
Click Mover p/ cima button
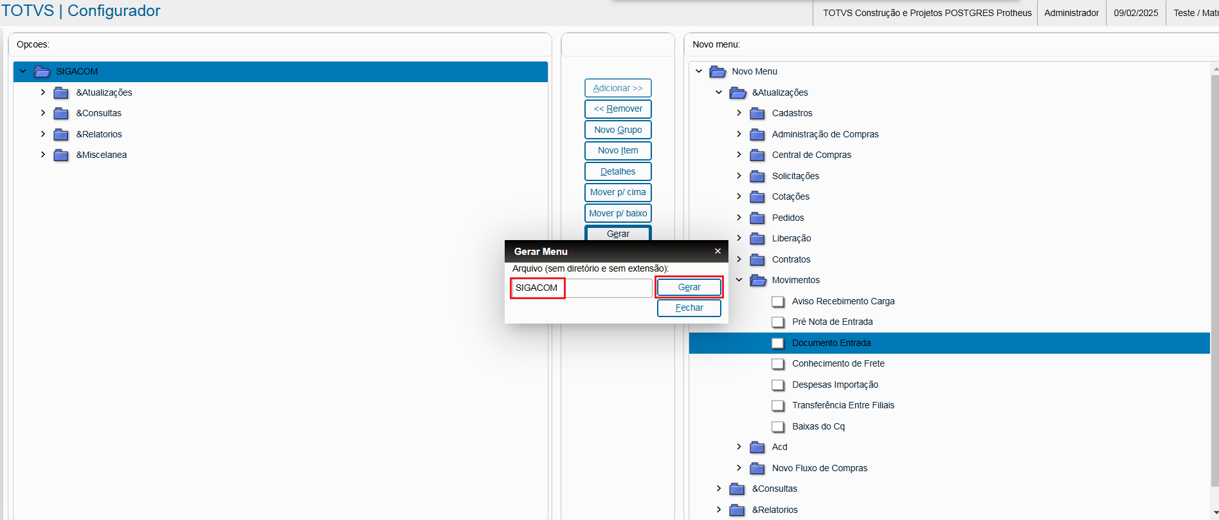[618, 193]
